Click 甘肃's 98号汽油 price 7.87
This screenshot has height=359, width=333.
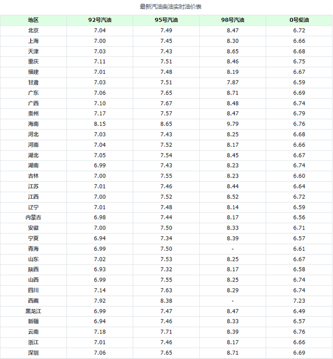point(233,82)
